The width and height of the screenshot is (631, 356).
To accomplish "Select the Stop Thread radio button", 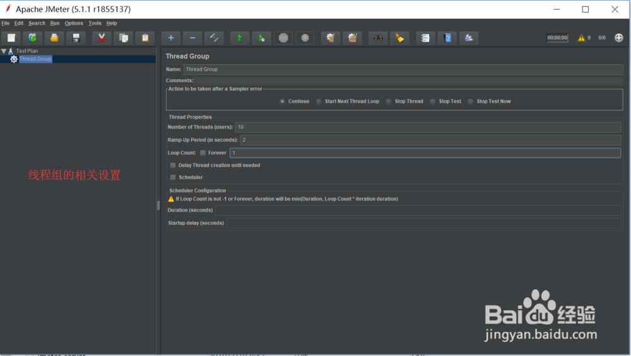I will (x=389, y=101).
